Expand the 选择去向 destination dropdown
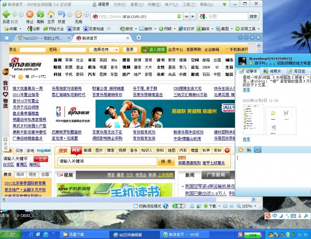The image size is (311, 239). tap(116, 50)
